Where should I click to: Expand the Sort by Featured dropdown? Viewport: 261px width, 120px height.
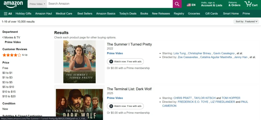246,22
